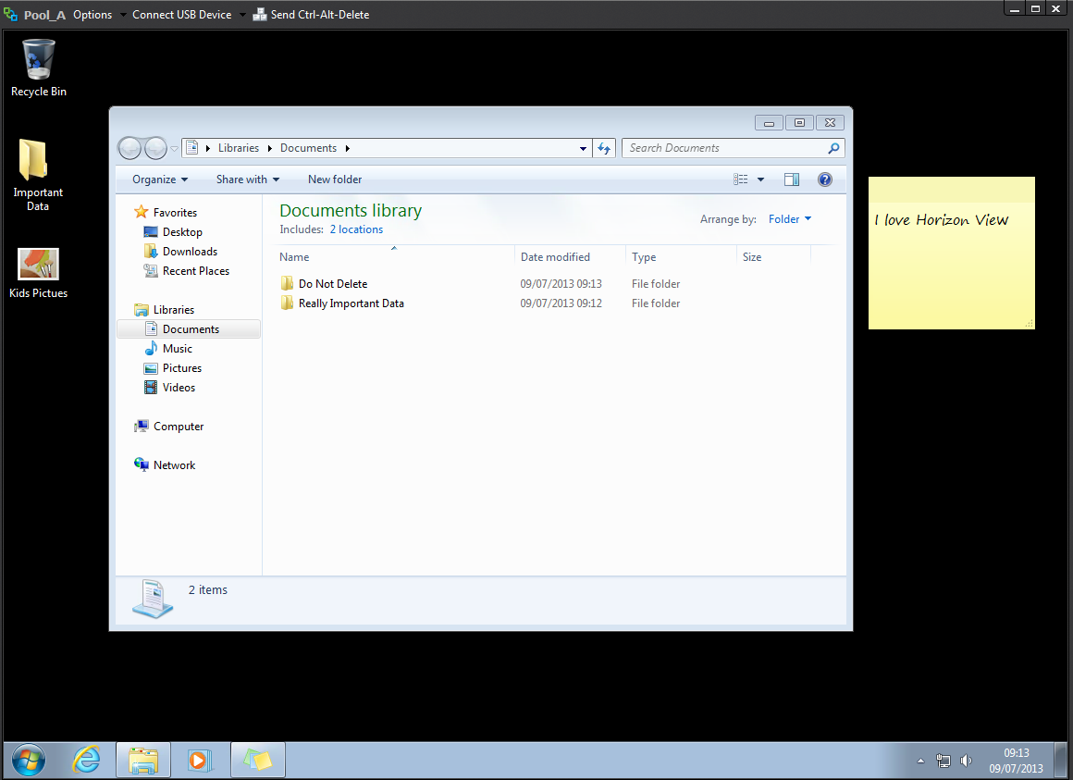The image size is (1073, 780).
Task: Click the New folder button
Action: click(x=335, y=180)
